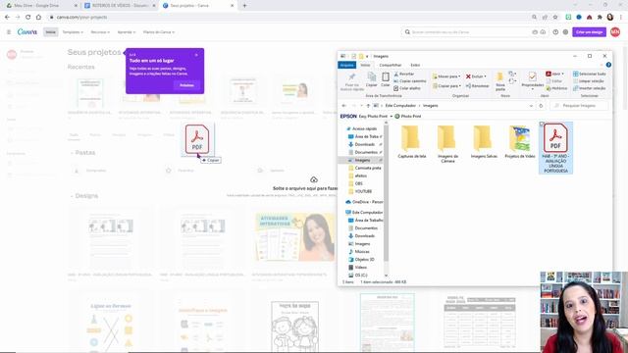Click Copiar caminho in Explorer ribbon
This screenshot has width=628, height=353.
pos(410,80)
